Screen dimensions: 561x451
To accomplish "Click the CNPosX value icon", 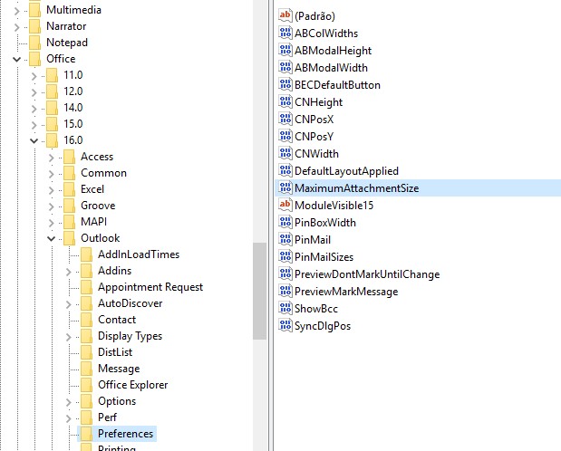I will click(285, 120).
